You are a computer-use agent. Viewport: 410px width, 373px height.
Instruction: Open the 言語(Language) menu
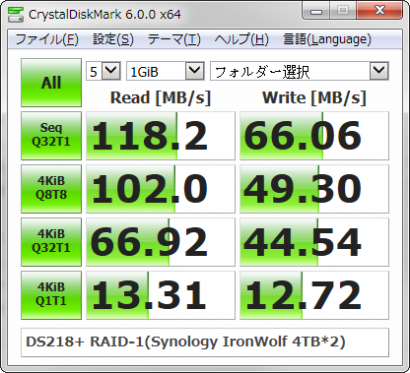pyautogui.click(x=327, y=39)
